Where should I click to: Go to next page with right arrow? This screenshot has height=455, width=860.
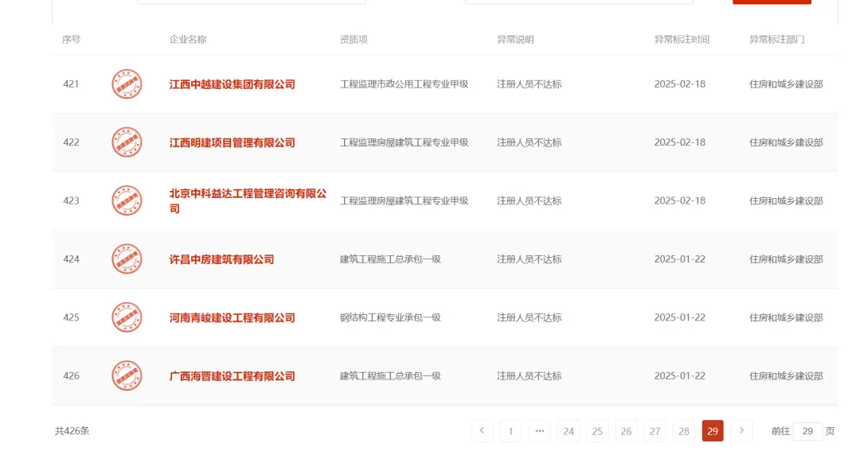pyautogui.click(x=741, y=431)
